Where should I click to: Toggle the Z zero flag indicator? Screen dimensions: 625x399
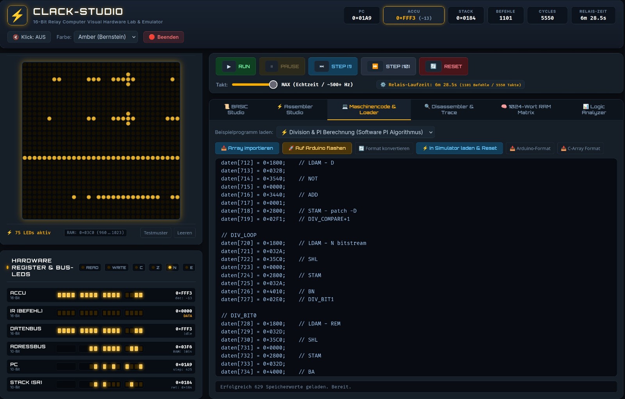pyautogui.click(x=155, y=268)
